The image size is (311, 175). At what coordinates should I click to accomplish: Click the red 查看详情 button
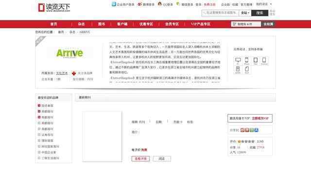[x=140, y=159]
